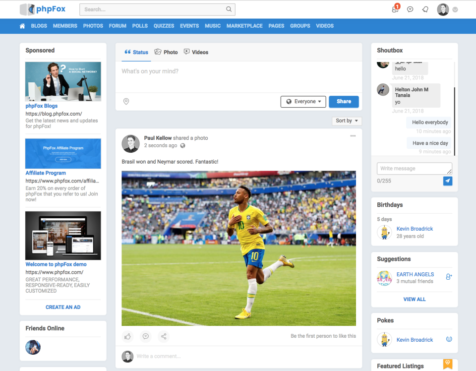Expand the account menu chevron
This screenshot has height=371, width=476.
[455, 9]
